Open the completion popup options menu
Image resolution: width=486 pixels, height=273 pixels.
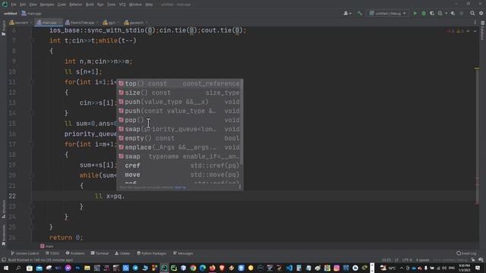pyautogui.click(x=240, y=187)
